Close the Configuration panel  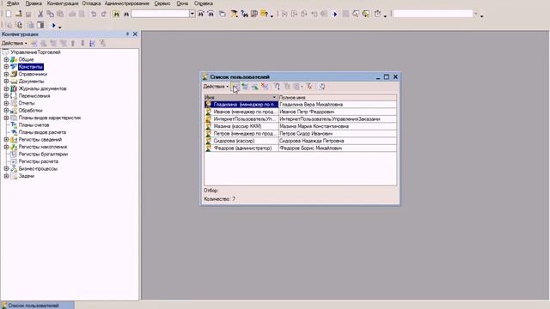point(135,34)
